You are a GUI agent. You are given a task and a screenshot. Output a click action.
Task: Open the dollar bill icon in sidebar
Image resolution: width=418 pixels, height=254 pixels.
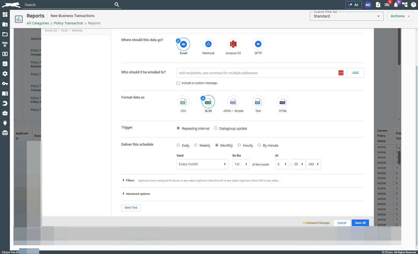click(5, 54)
